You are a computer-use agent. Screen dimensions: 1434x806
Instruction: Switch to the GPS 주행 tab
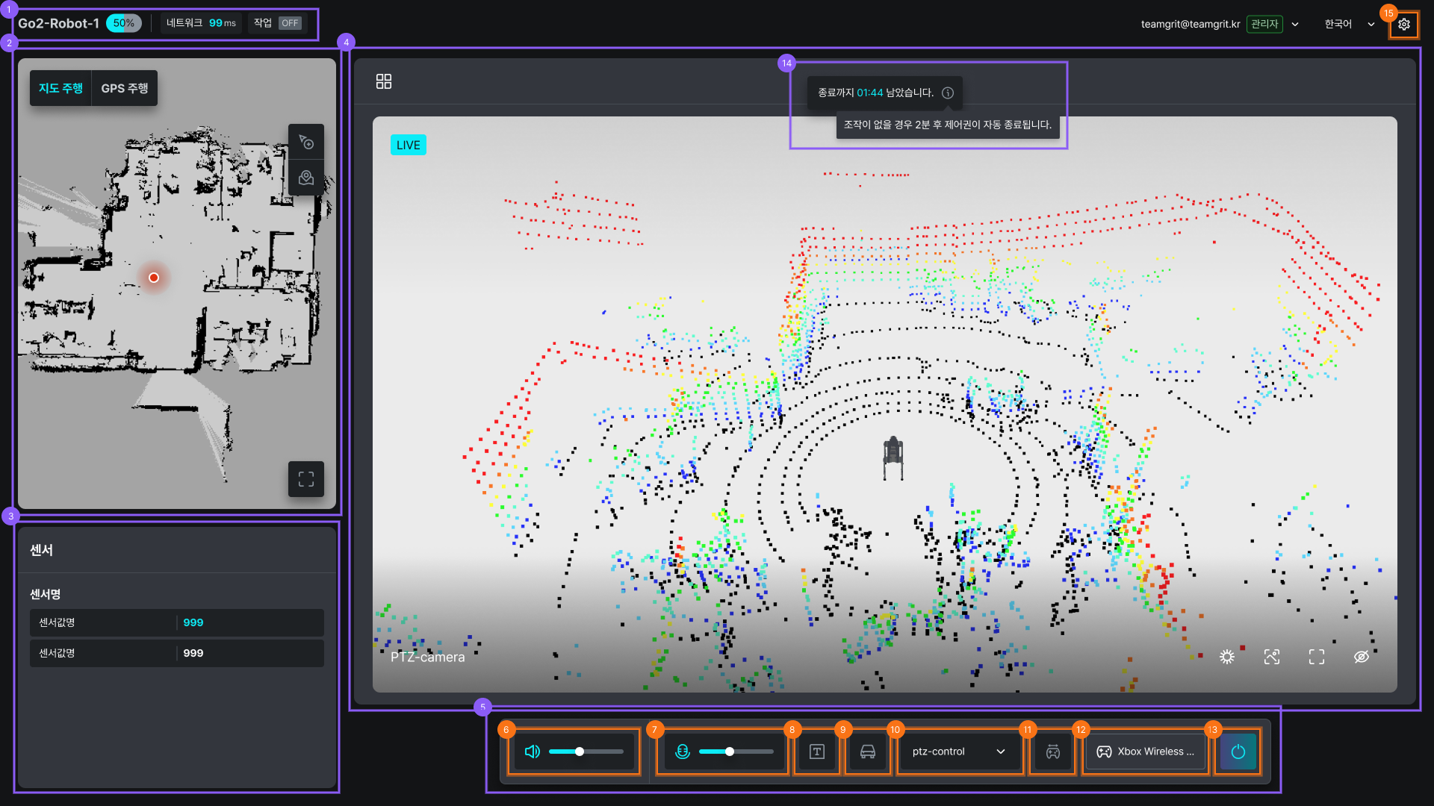coord(124,88)
